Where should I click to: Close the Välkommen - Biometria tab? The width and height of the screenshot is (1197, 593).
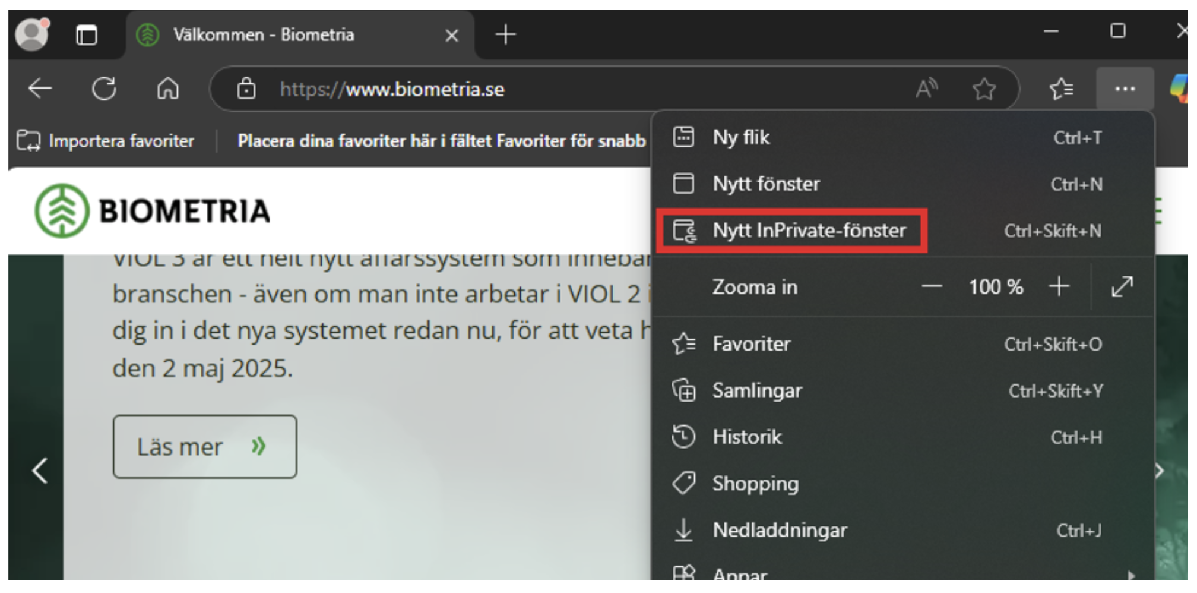click(452, 36)
